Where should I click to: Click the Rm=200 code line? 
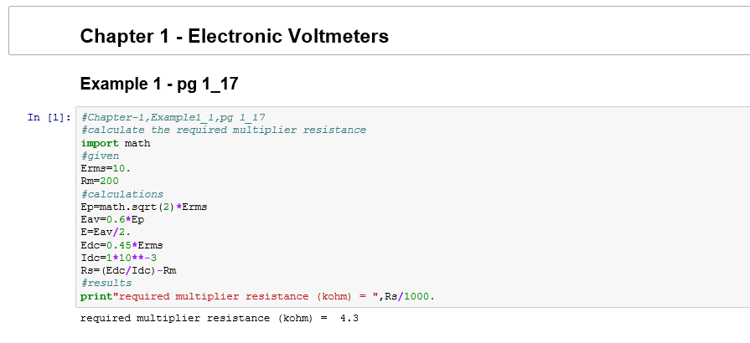tap(100, 181)
